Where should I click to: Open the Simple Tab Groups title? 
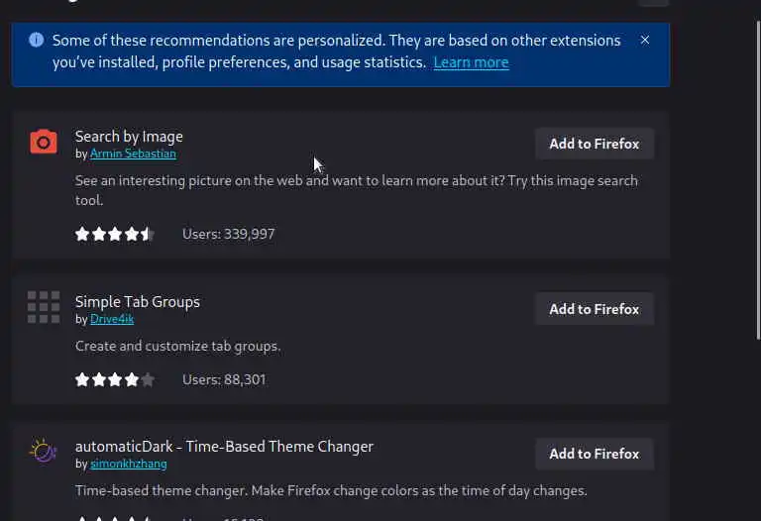tap(138, 302)
